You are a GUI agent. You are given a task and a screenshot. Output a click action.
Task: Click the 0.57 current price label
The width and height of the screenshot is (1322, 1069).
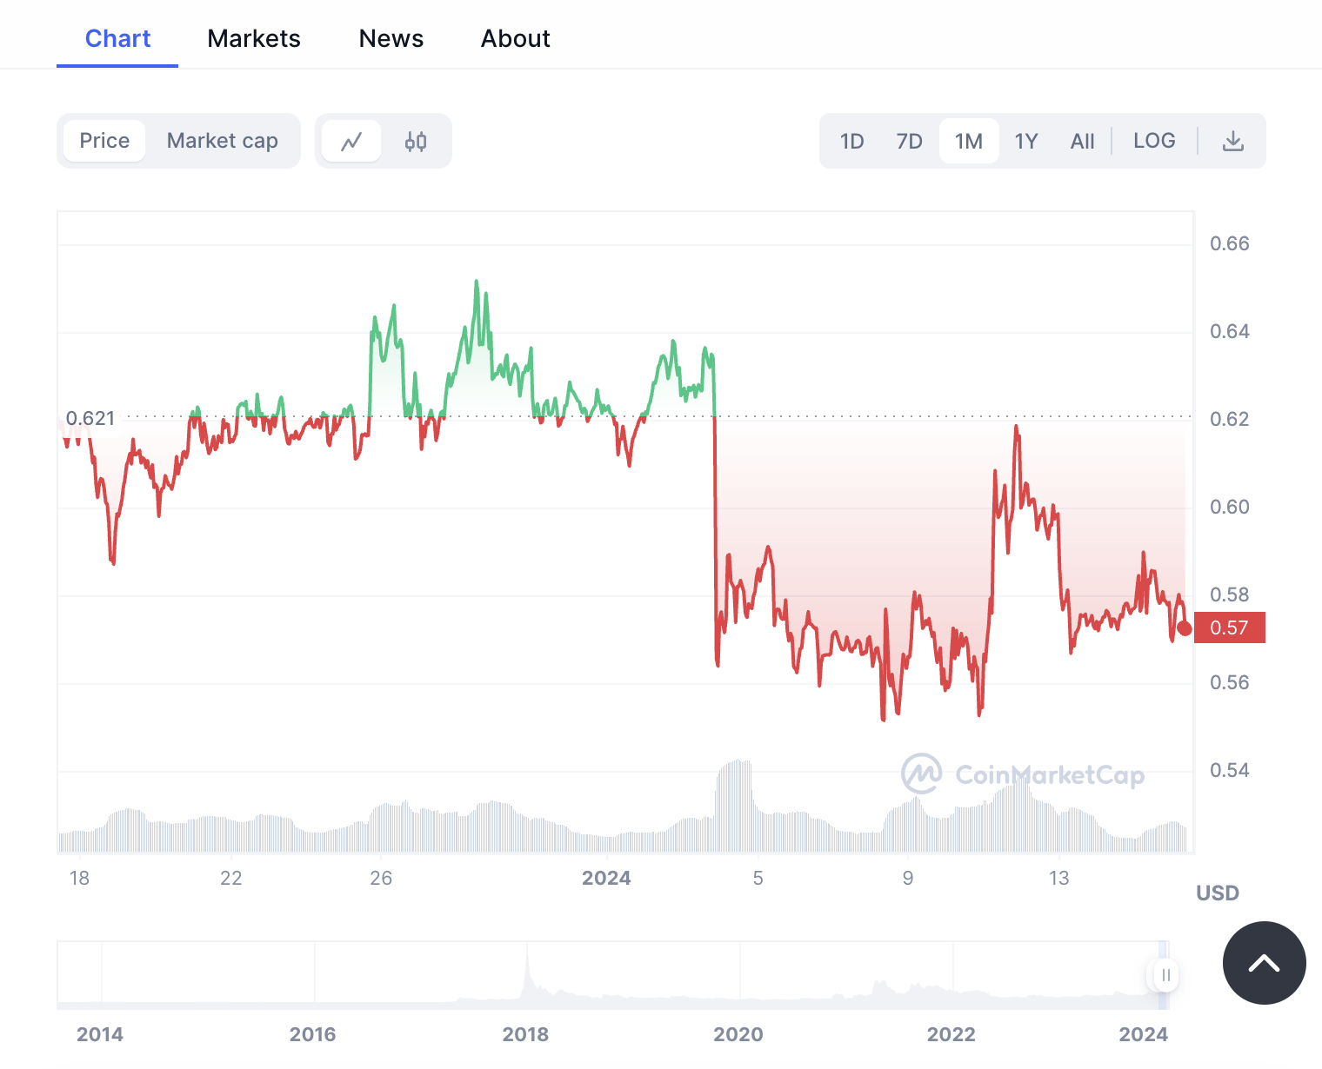coord(1230,627)
